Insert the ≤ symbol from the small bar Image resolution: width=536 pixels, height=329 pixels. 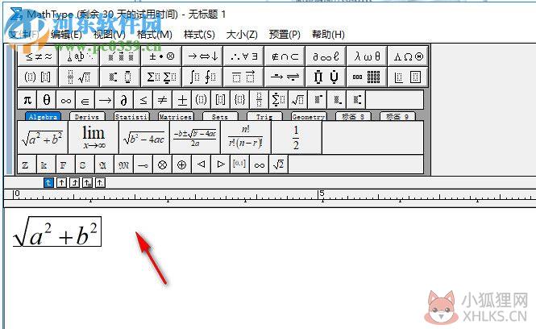pos(143,100)
